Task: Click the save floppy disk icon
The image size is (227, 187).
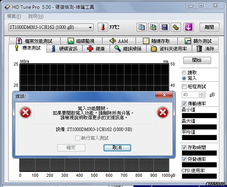Action: [x=165, y=27]
